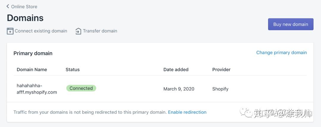Image resolution: width=321 pixels, height=127 pixels.
Task: Click the back chevron beside Online Store
Action: (8, 6)
